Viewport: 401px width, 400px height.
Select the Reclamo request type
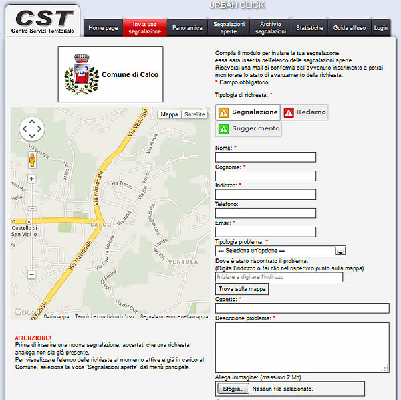tap(305, 112)
